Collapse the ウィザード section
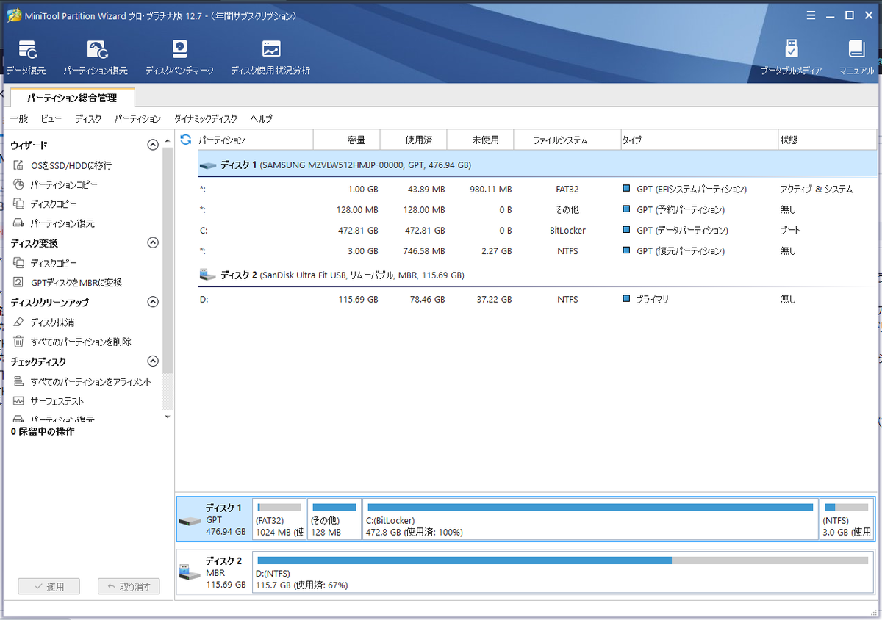Viewport: 882px width, 620px height. (153, 145)
